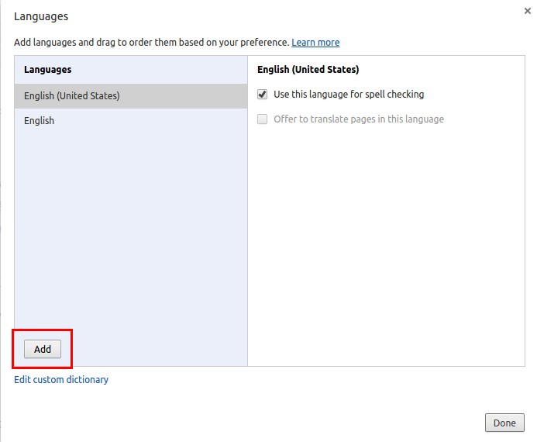The image size is (537, 442).
Task: Click blank area of the language details pane
Action: click(x=386, y=248)
